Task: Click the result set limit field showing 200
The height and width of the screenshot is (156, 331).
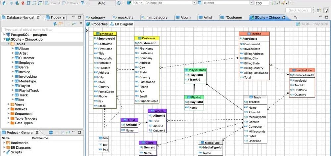Action: click(261, 3)
